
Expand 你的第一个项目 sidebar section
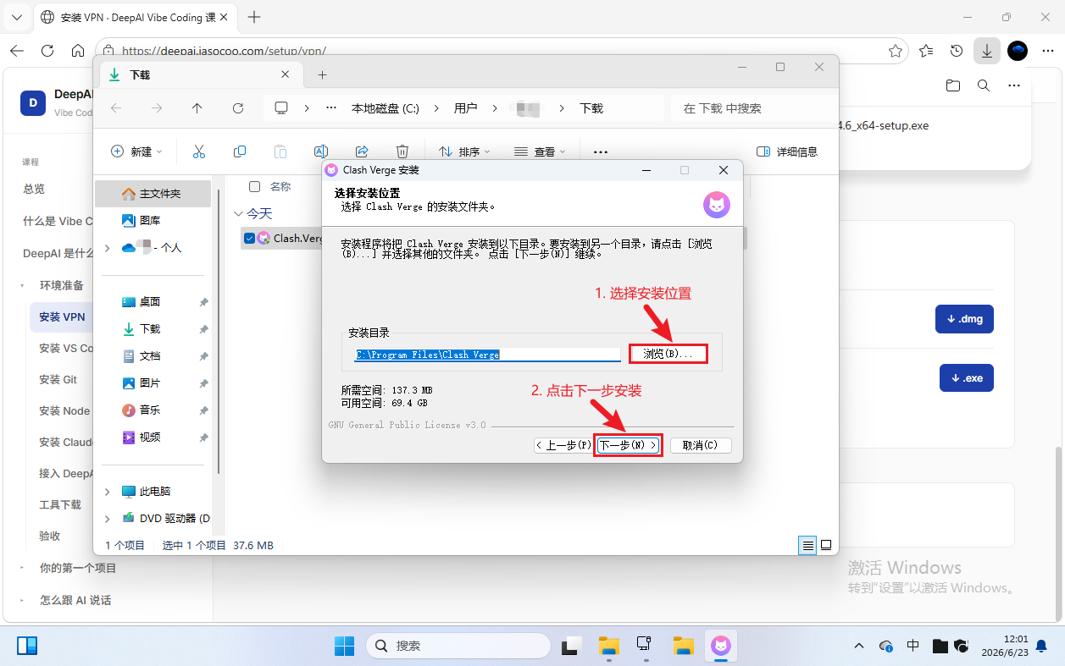click(22, 568)
